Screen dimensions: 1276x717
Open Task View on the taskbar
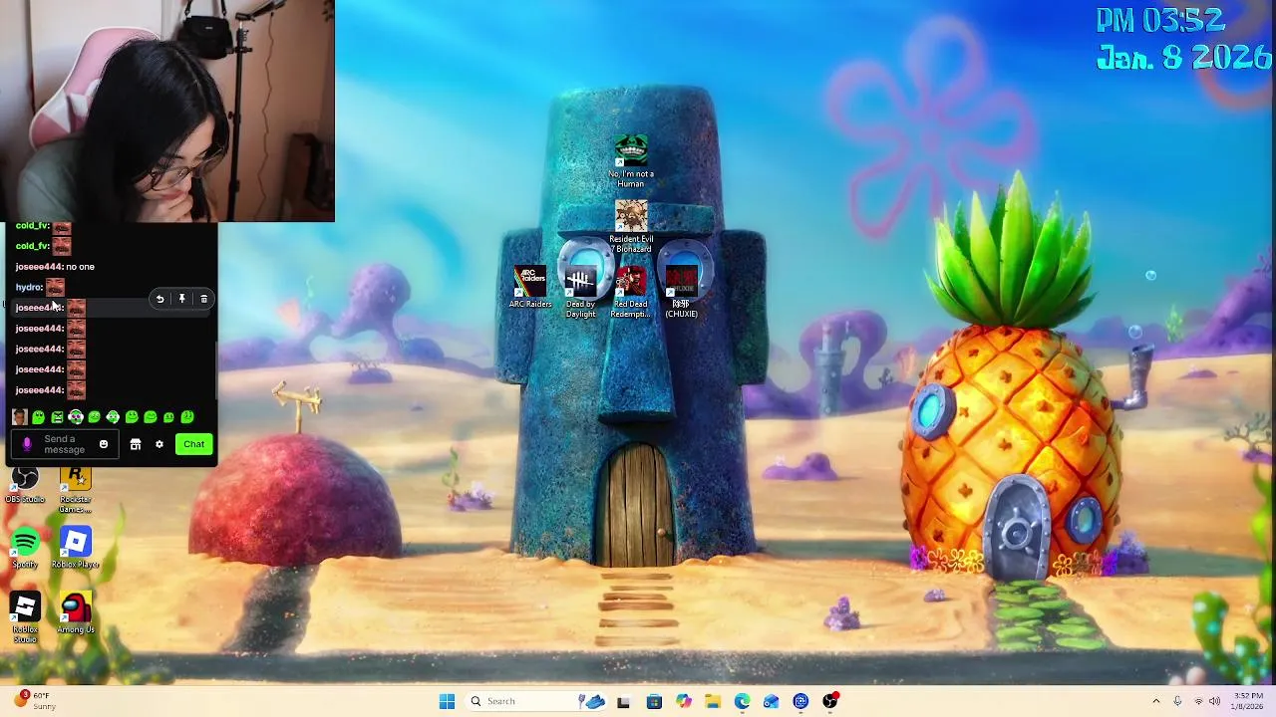(x=623, y=702)
